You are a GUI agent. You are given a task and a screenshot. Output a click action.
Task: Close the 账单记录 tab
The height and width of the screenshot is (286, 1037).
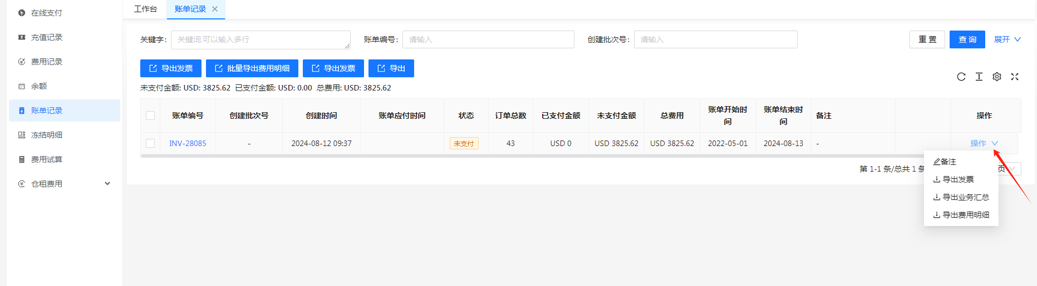pos(215,9)
